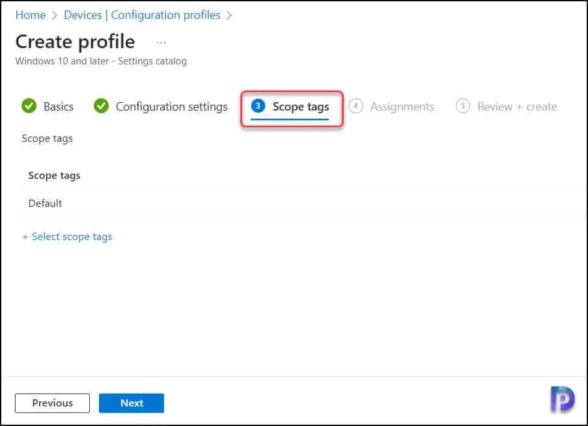Viewport: 588px width, 426px height.
Task: Click + Select scope tags link
Action: click(x=67, y=237)
